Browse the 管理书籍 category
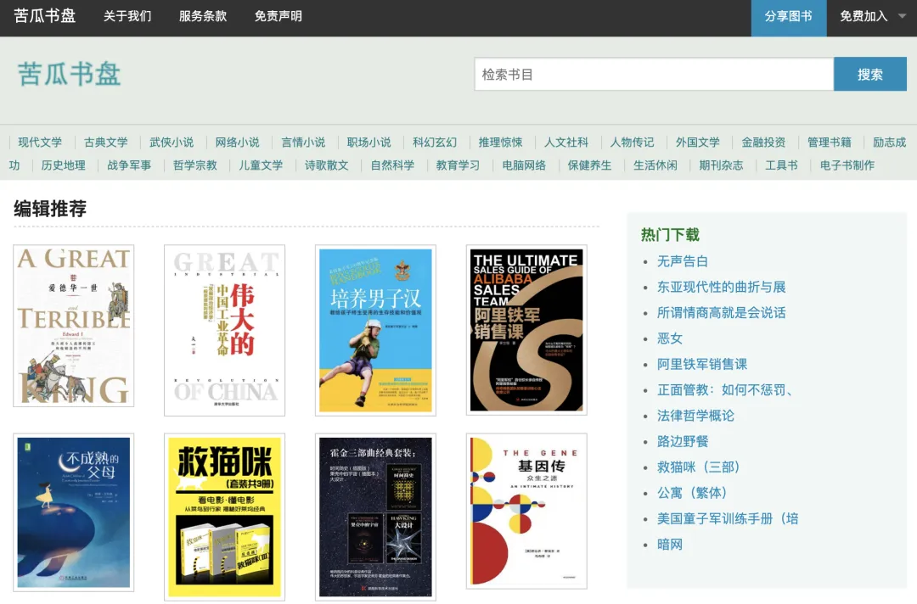This screenshot has height=604, width=917. [830, 142]
